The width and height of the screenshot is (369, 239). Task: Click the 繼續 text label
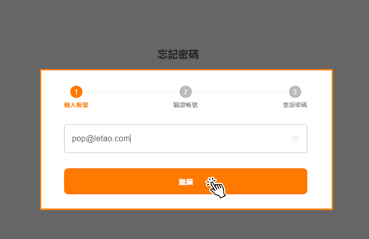click(186, 182)
